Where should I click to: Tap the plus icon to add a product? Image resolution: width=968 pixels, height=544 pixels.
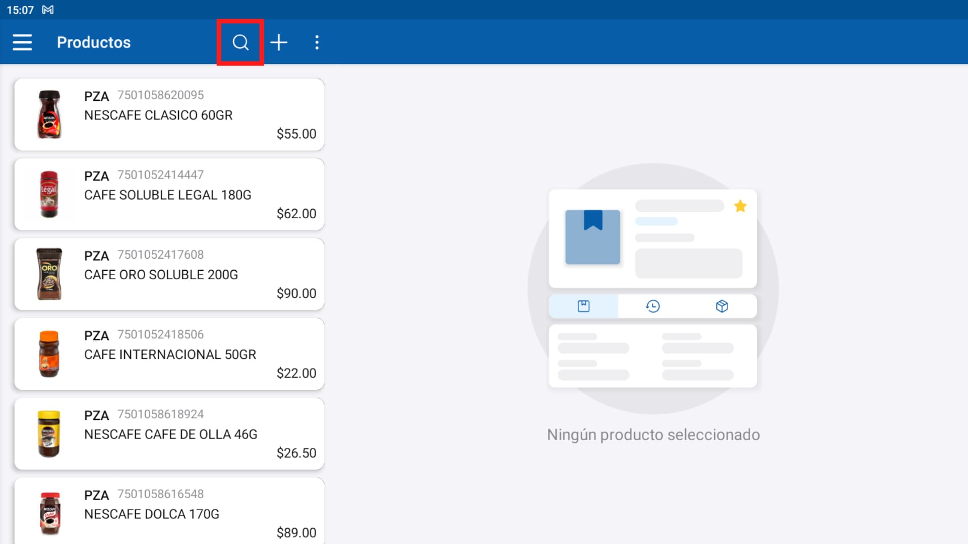279,42
